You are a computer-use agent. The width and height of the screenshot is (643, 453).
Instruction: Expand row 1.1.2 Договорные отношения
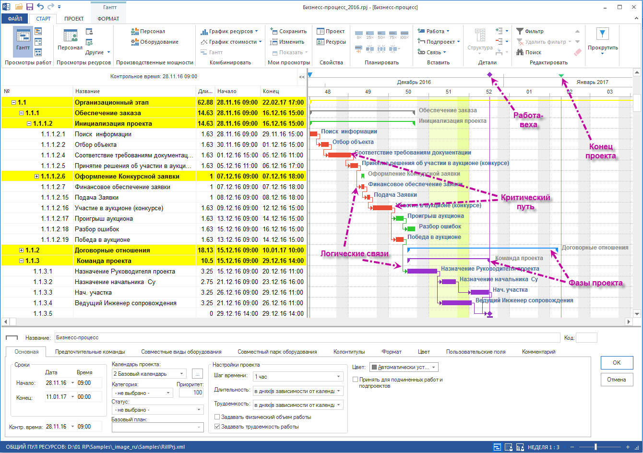[x=21, y=250]
